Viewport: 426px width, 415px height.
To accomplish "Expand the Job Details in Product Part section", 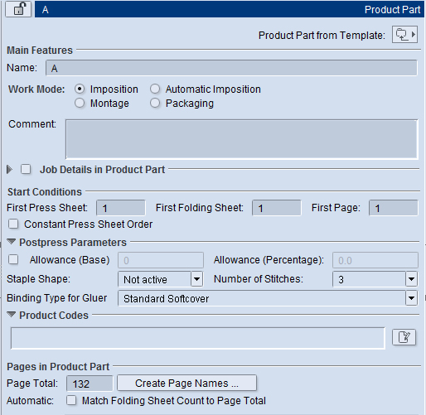I will click(x=10, y=169).
